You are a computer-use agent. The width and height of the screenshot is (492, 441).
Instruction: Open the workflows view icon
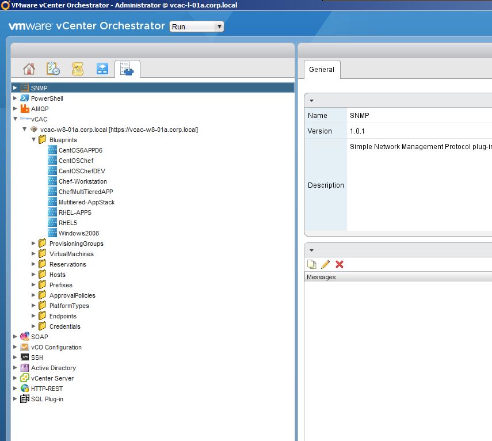point(102,69)
